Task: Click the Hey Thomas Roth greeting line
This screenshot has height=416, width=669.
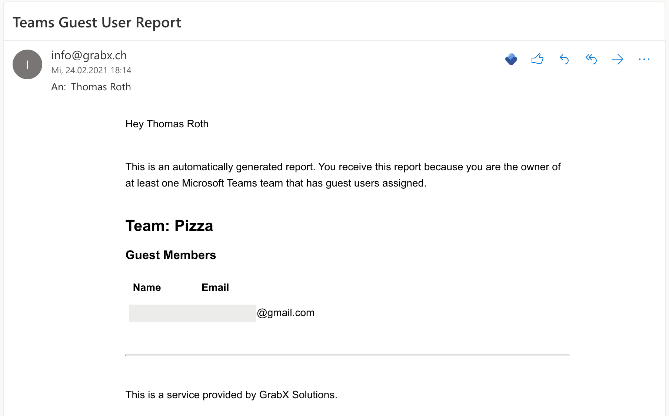Action: pos(167,124)
